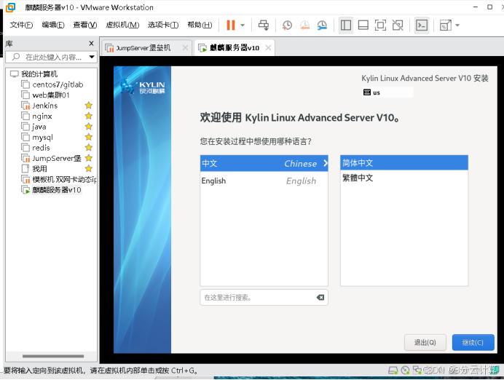Select the centos7/gitlab virtual machine
504x380 pixels.
coord(58,84)
